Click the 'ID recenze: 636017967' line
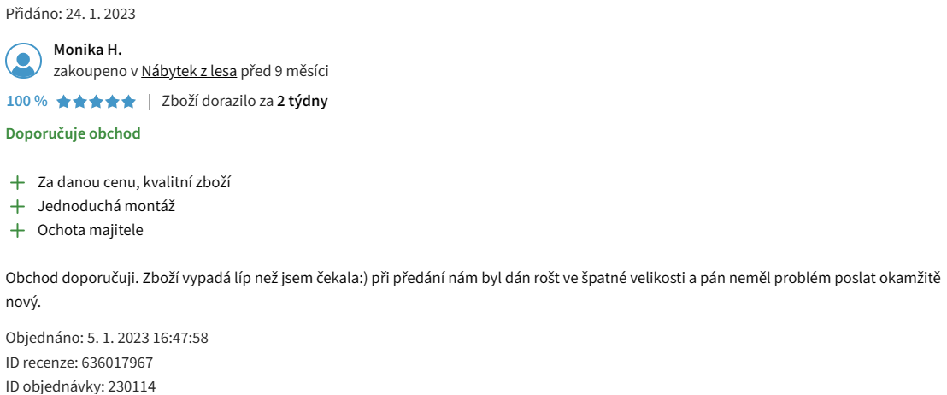The image size is (947, 395). click(x=79, y=363)
